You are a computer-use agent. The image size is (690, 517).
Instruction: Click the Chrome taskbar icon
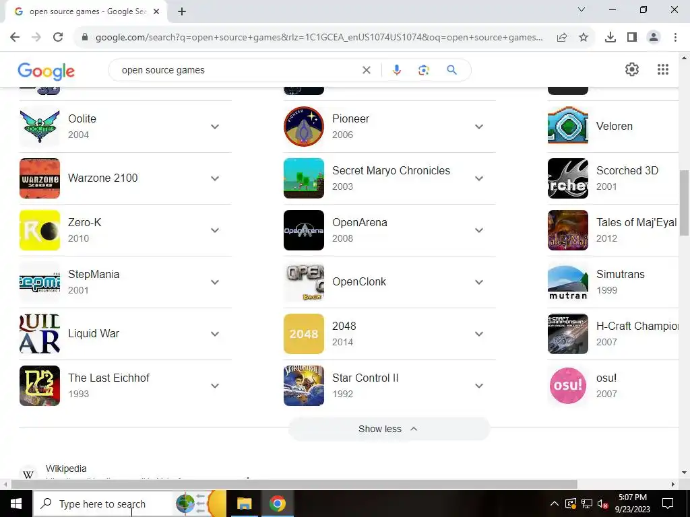[277, 504]
